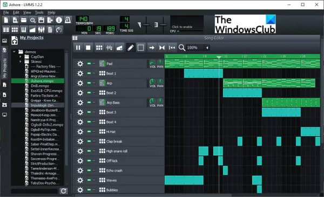Expand the CapDan folder

coord(21,57)
